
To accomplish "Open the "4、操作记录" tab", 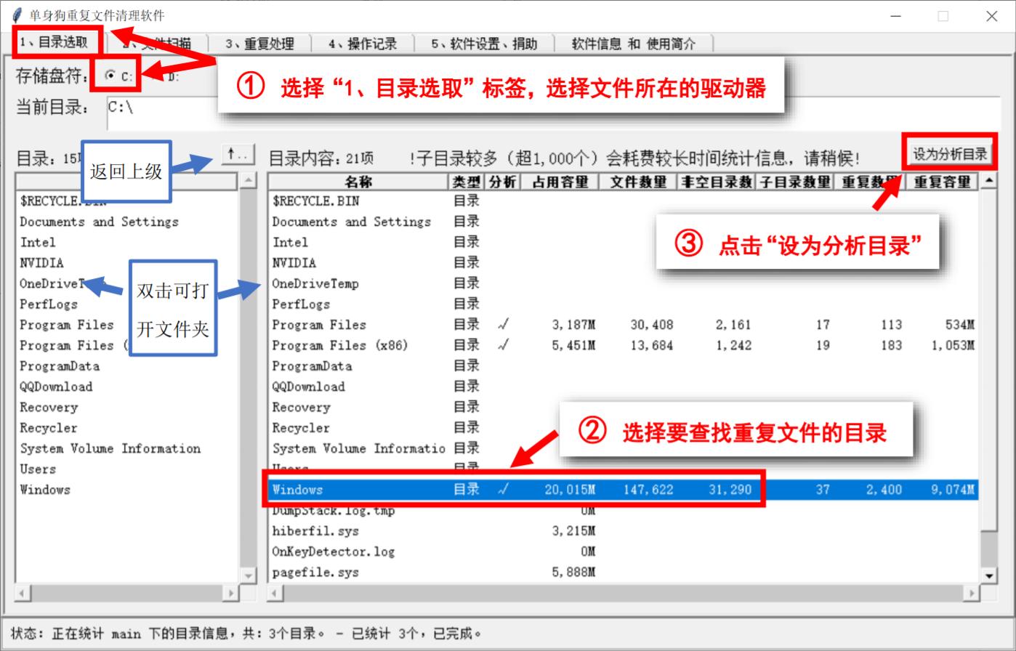I will pos(363,44).
